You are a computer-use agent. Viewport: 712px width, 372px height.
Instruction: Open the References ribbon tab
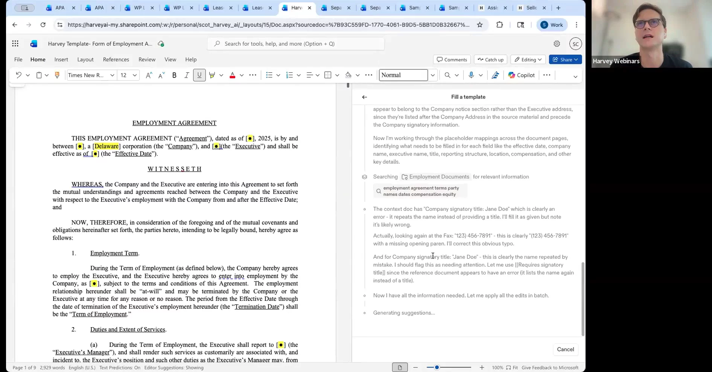point(116,59)
